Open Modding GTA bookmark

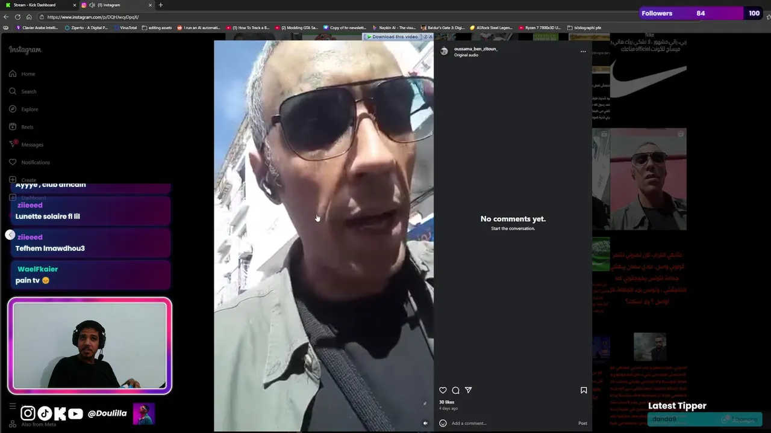296,28
